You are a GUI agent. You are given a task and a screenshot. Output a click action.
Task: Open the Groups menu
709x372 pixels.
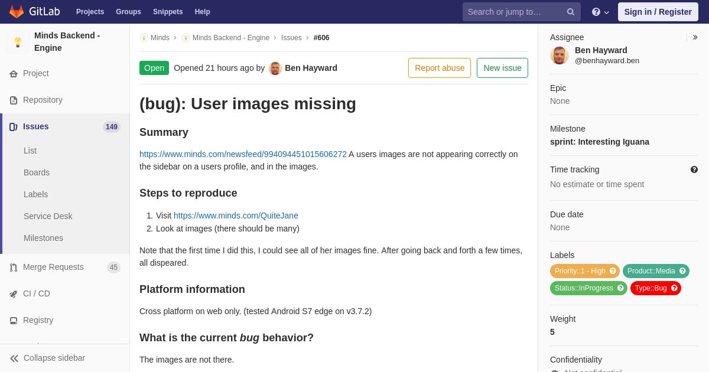(128, 12)
